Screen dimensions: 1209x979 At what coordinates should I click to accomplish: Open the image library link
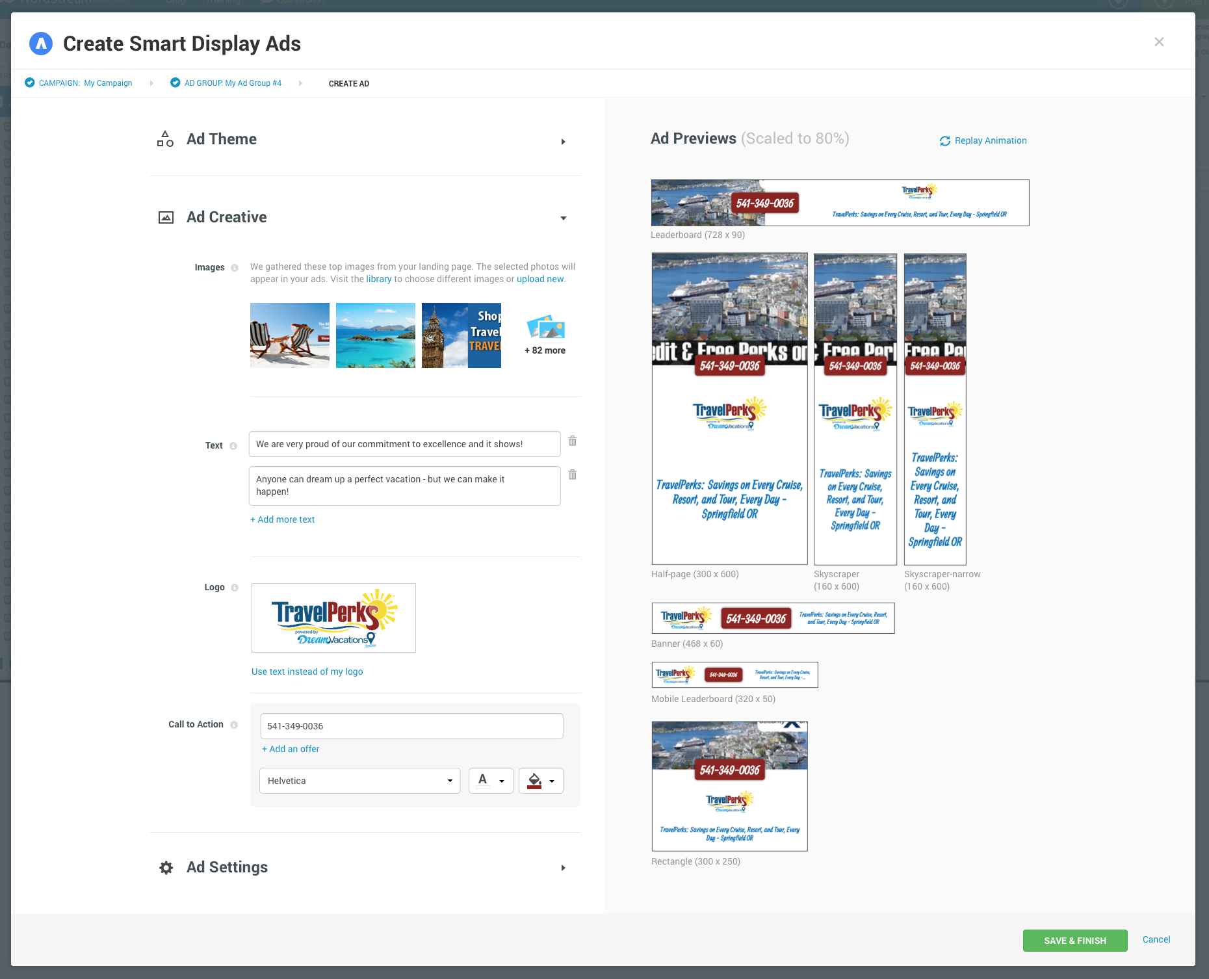point(378,279)
